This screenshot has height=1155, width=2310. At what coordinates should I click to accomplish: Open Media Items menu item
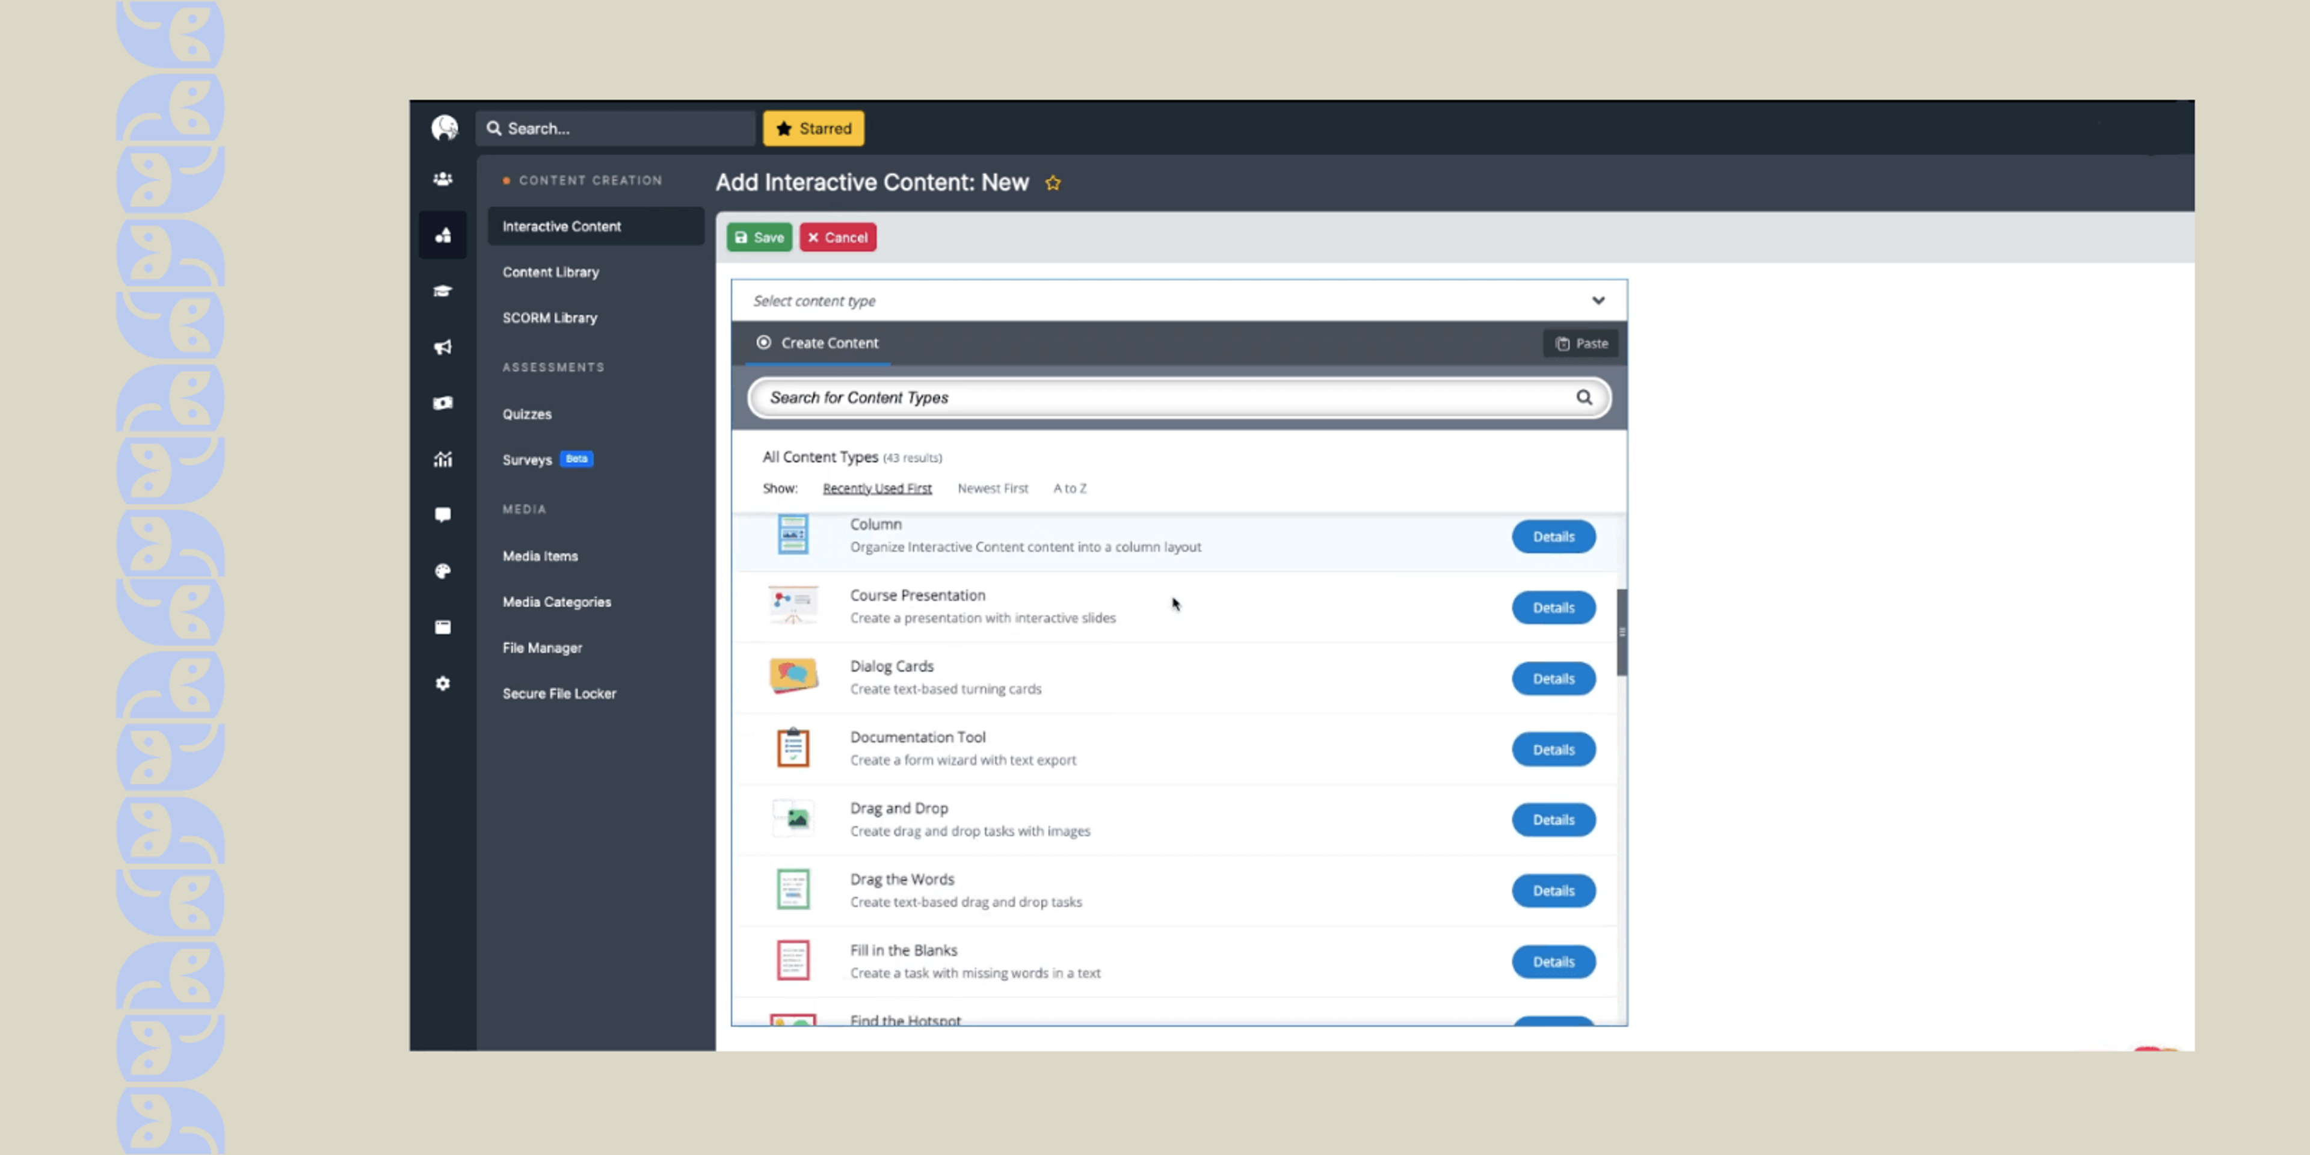[540, 556]
